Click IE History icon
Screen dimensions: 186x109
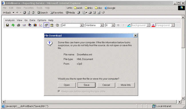78,13
